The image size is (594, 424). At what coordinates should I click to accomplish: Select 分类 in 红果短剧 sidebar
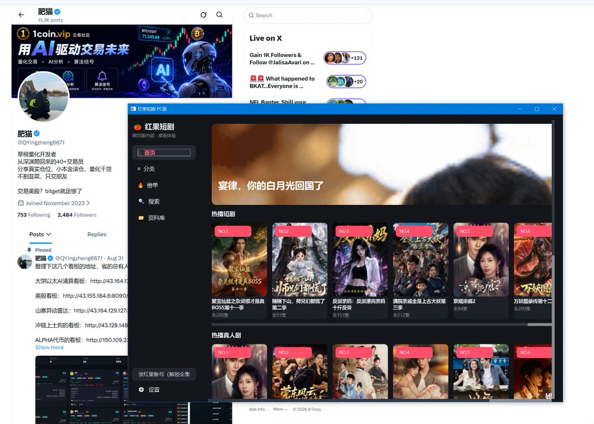click(164, 169)
